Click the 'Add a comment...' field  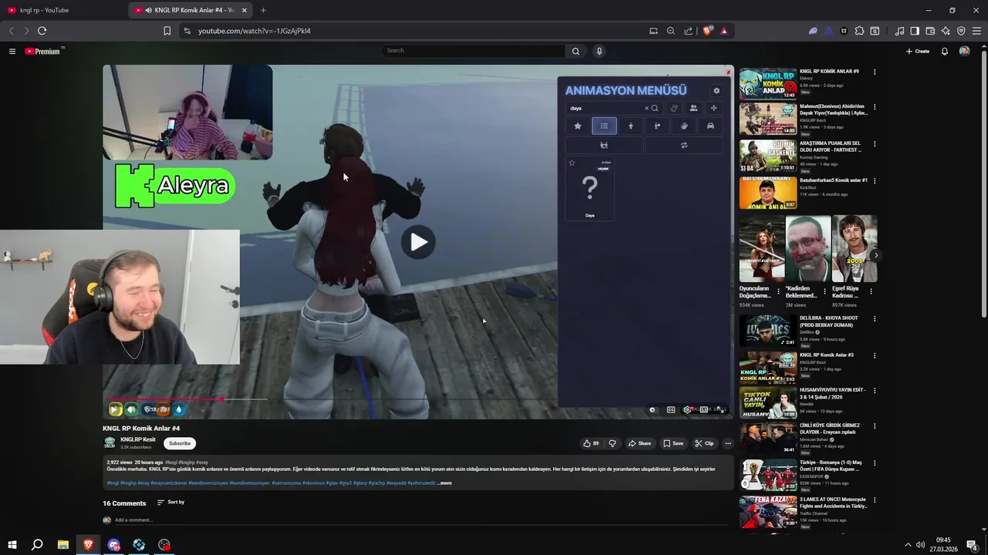pyautogui.click(x=421, y=520)
